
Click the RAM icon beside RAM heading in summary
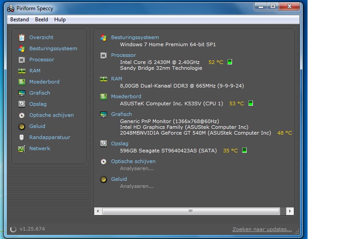coord(103,79)
